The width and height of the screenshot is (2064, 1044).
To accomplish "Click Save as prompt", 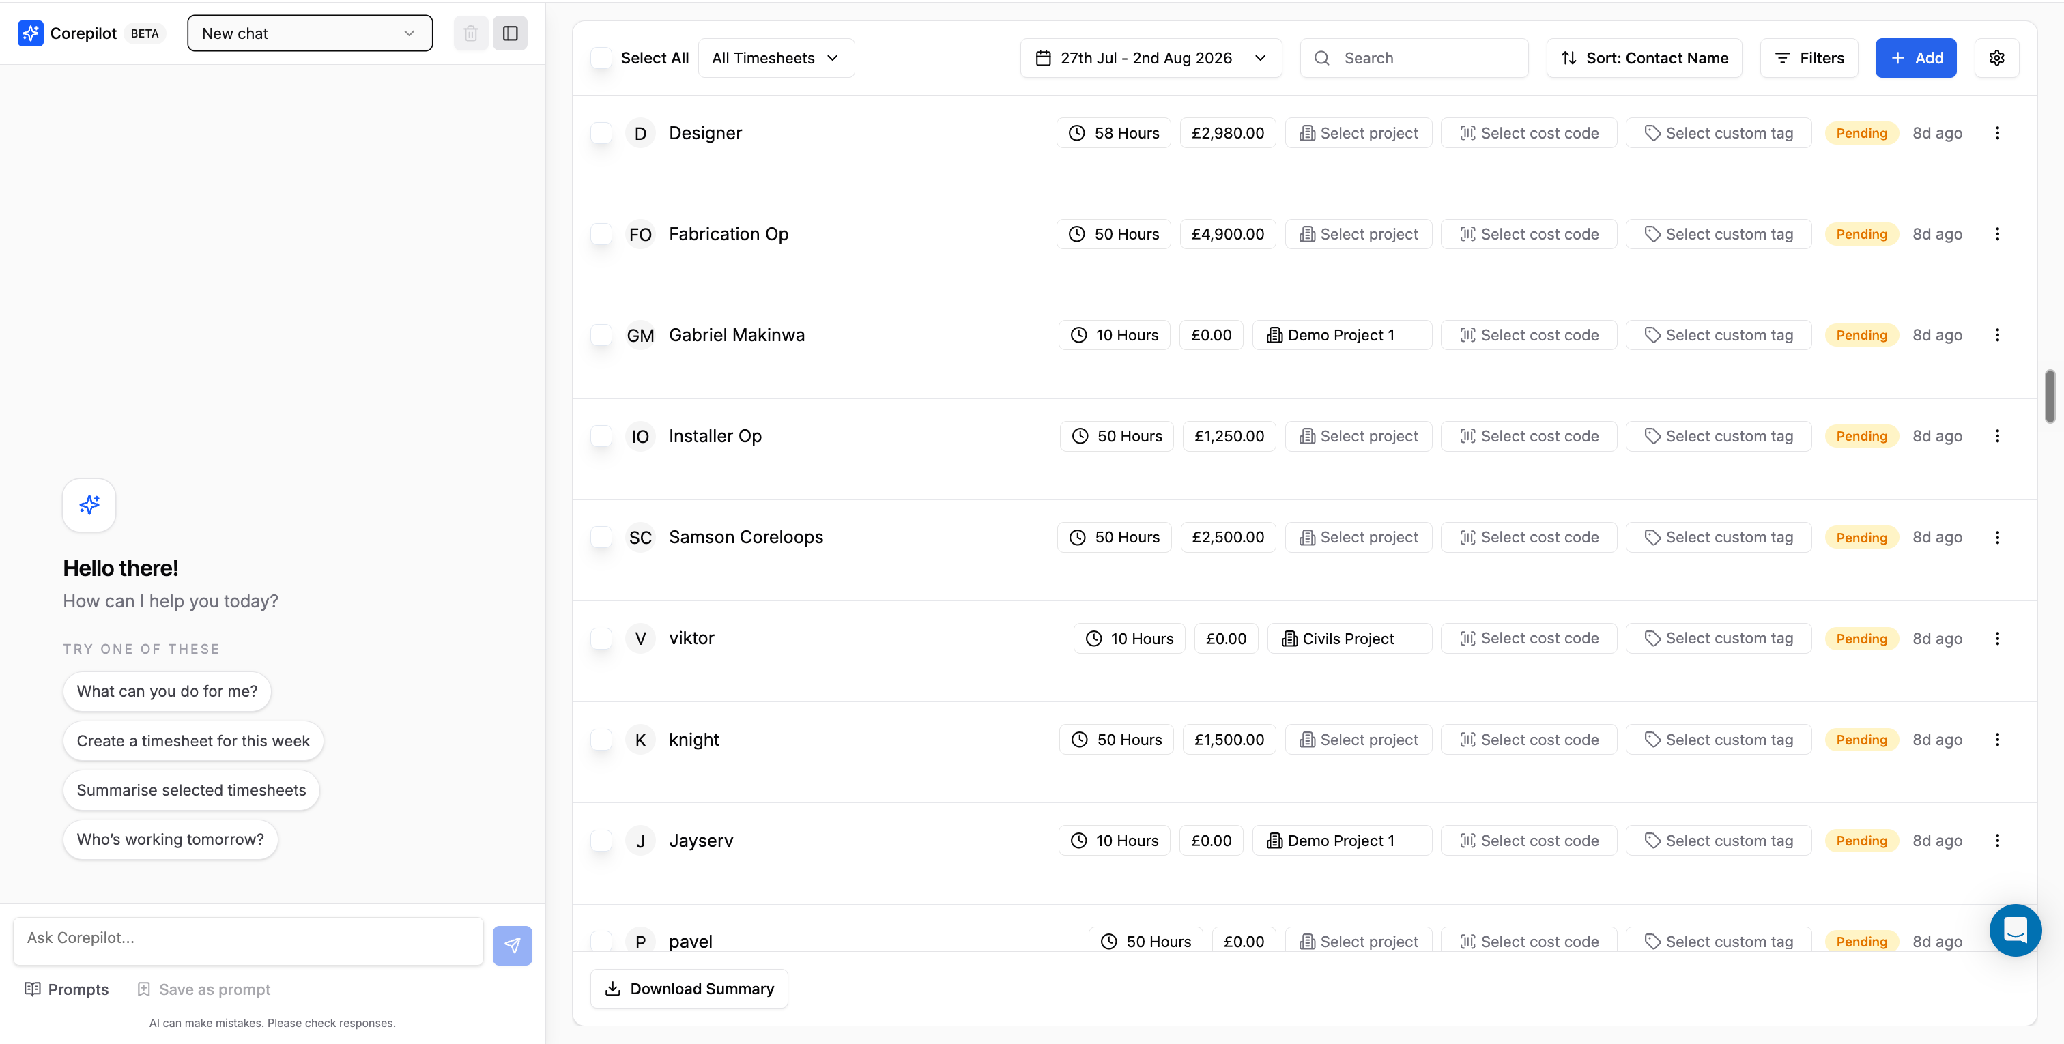I will pyautogui.click(x=203, y=989).
